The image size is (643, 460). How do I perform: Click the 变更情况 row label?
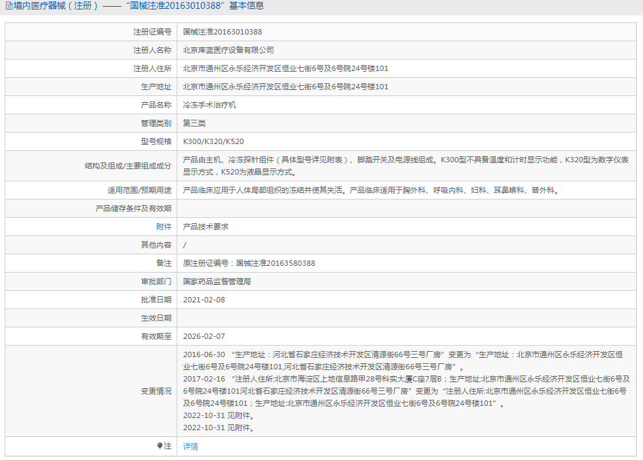tap(156, 391)
